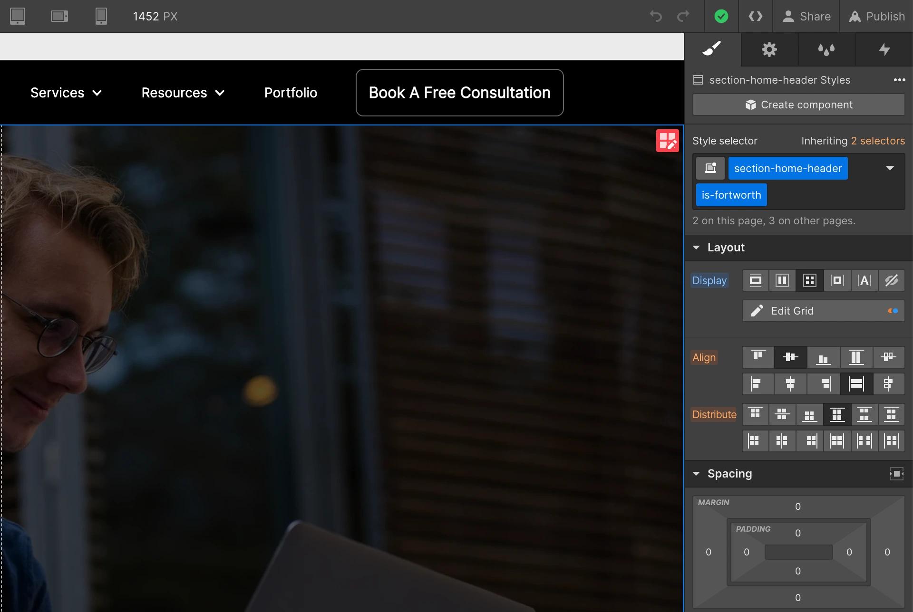Open the Interactions lightning tab

(x=884, y=49)
